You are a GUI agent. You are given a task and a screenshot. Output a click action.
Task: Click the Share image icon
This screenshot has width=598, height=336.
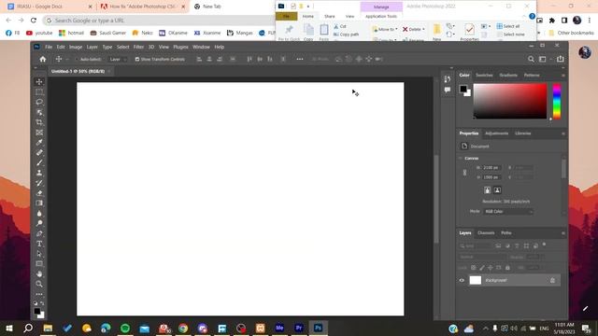click(x=561, y=59)
